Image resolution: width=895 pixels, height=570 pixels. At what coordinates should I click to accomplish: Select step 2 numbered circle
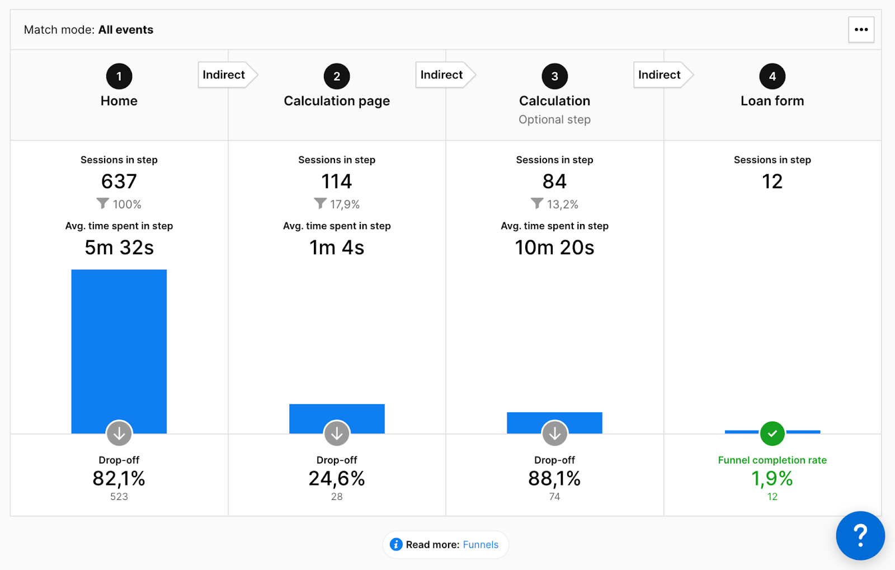337,77
